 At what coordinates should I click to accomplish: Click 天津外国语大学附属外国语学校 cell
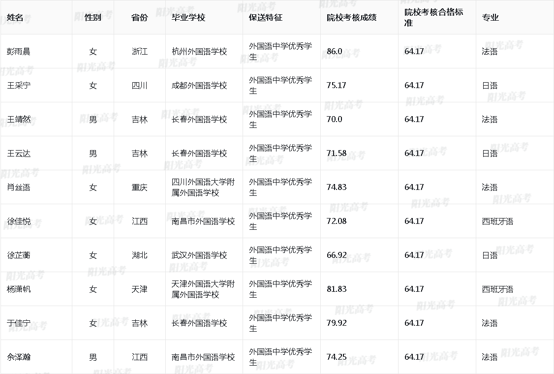[203, 289]
